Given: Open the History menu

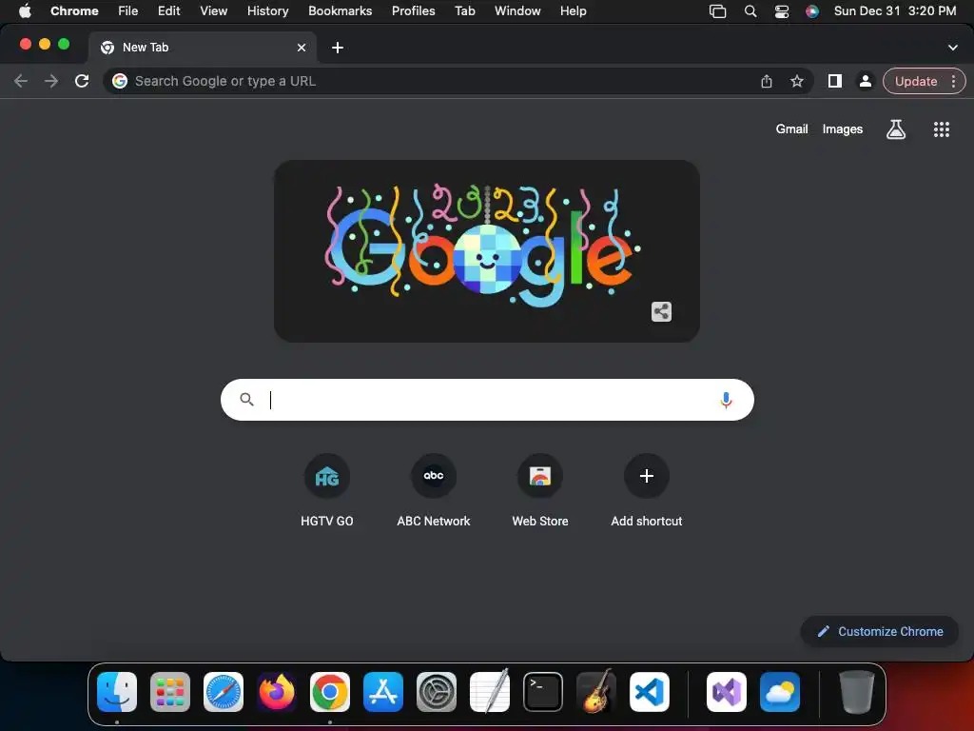Looking at the screenshot, I should (267, 11).
